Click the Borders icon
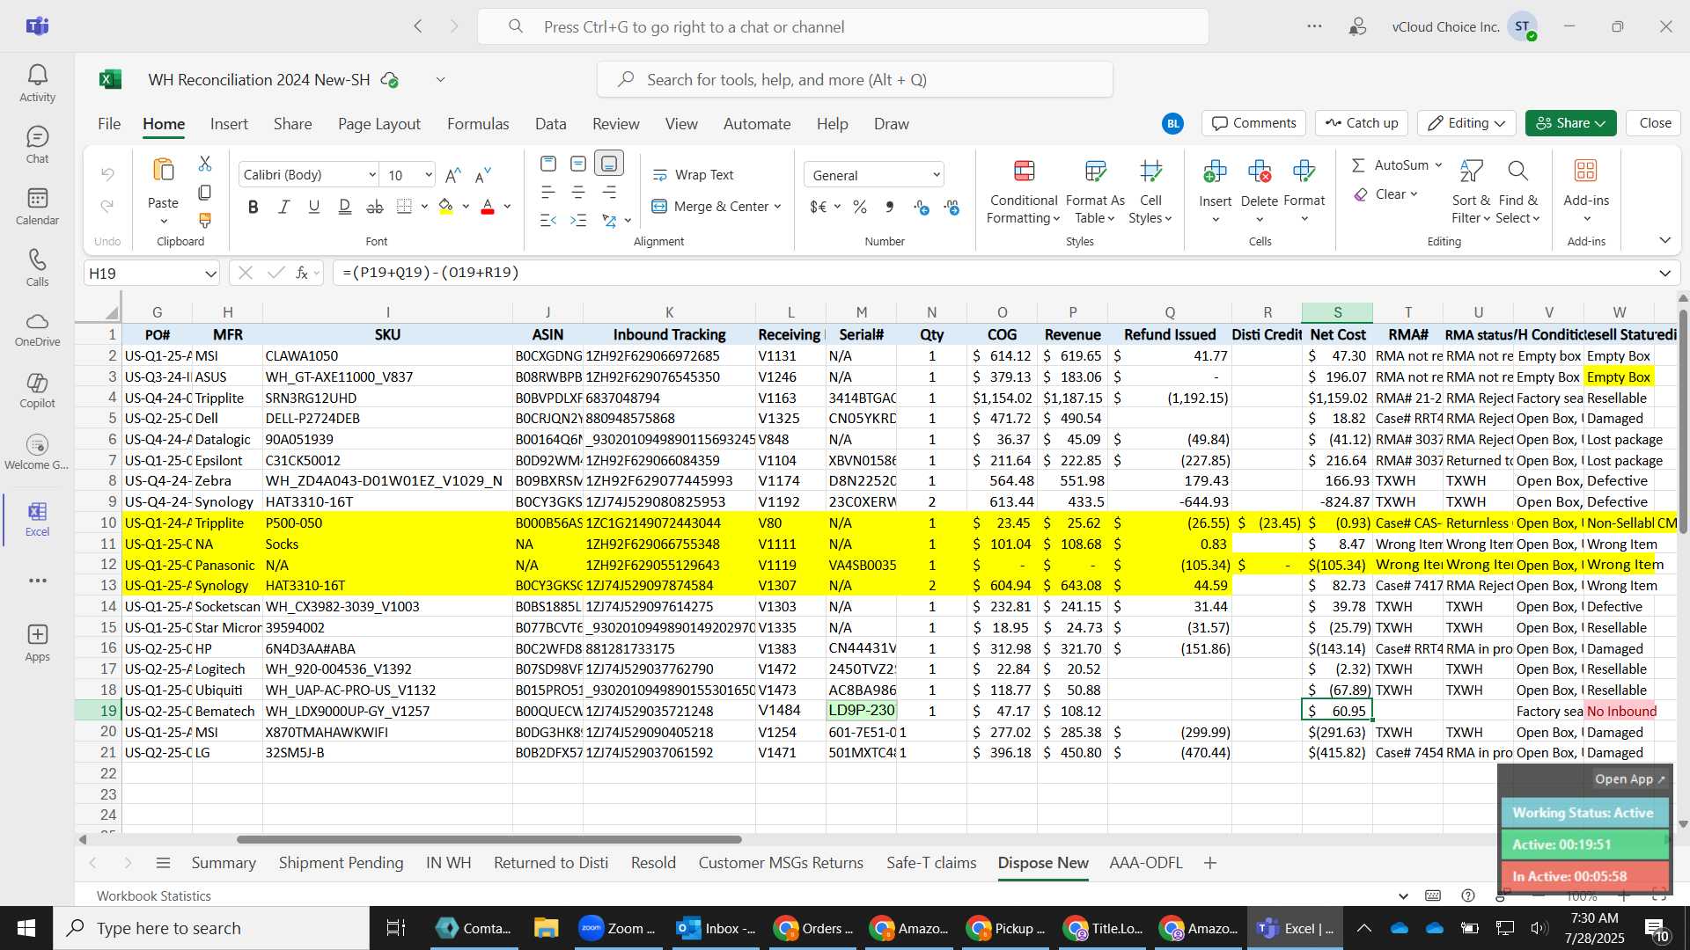The image size is (1690, 950). coord(404,207)
